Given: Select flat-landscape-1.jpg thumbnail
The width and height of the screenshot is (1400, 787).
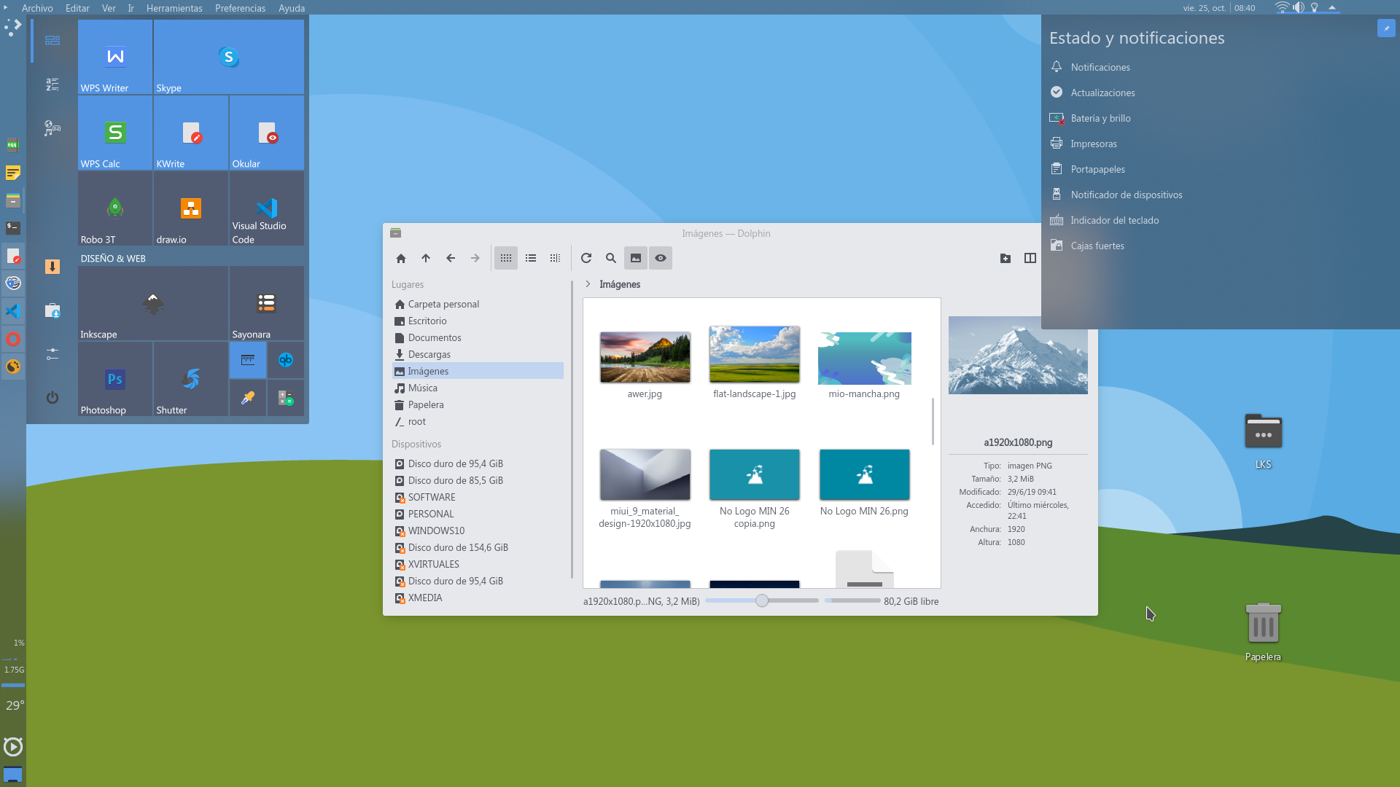Looking at the screenshot, I should tap(755, 355).
